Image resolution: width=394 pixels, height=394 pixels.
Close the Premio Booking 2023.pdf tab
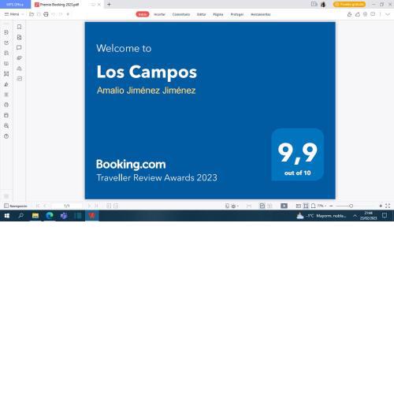point(99,5)
